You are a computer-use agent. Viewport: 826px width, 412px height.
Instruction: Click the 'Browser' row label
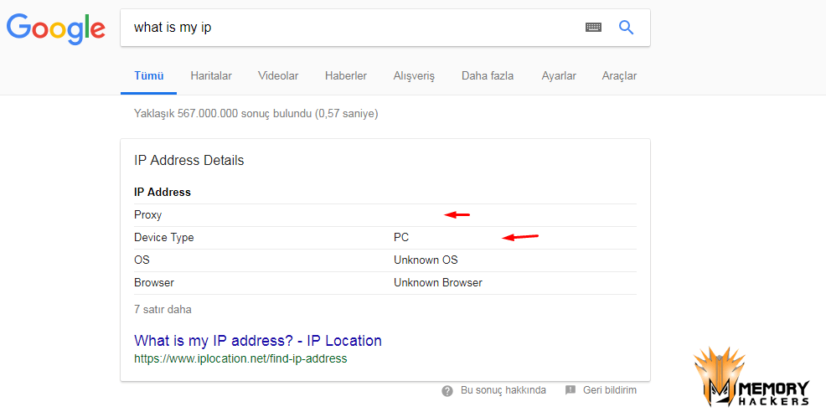pyautogui.click(x=154, y=283)
